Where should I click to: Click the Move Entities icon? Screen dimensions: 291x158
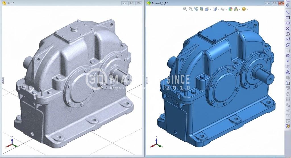288,105
